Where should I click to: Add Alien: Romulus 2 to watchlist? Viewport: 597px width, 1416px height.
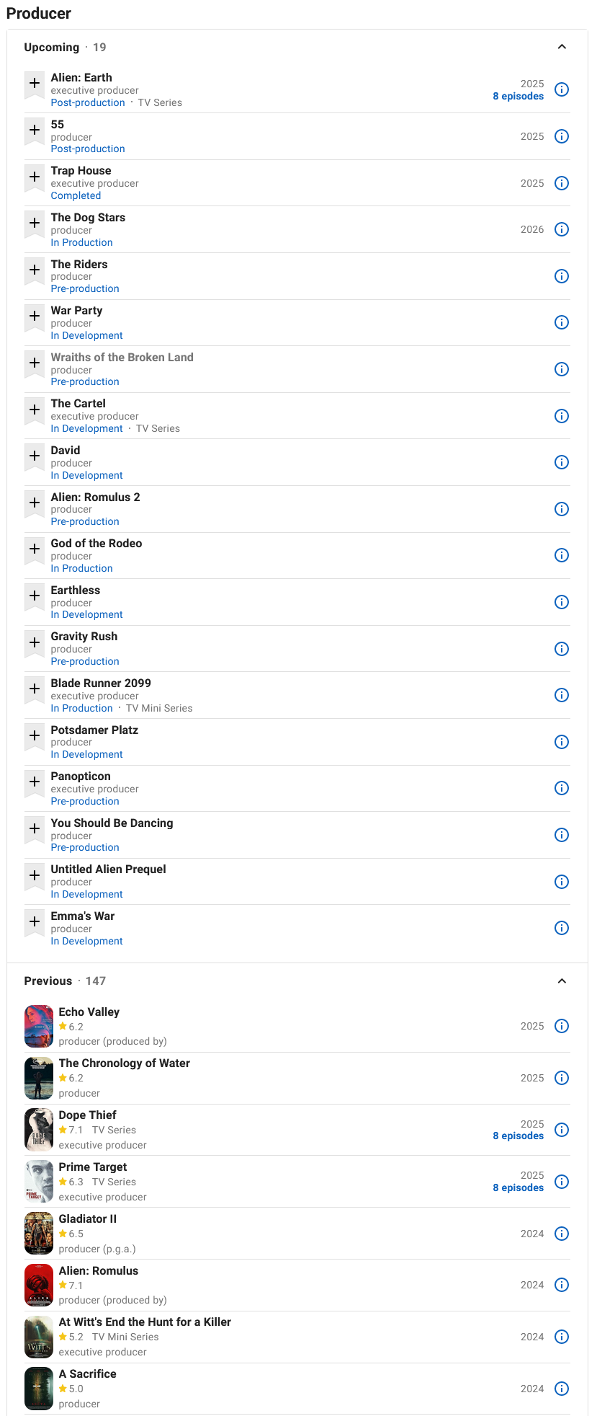point(35,504)
